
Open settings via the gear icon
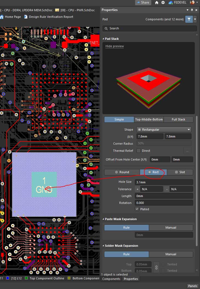pos(163,2)
